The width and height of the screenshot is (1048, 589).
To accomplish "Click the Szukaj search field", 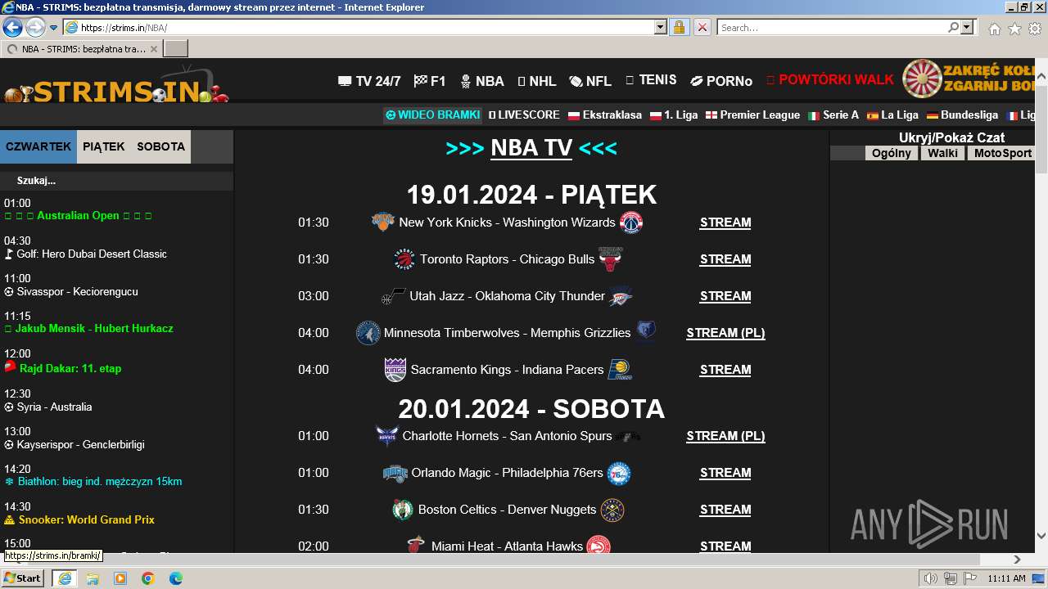I will [116, 181].
